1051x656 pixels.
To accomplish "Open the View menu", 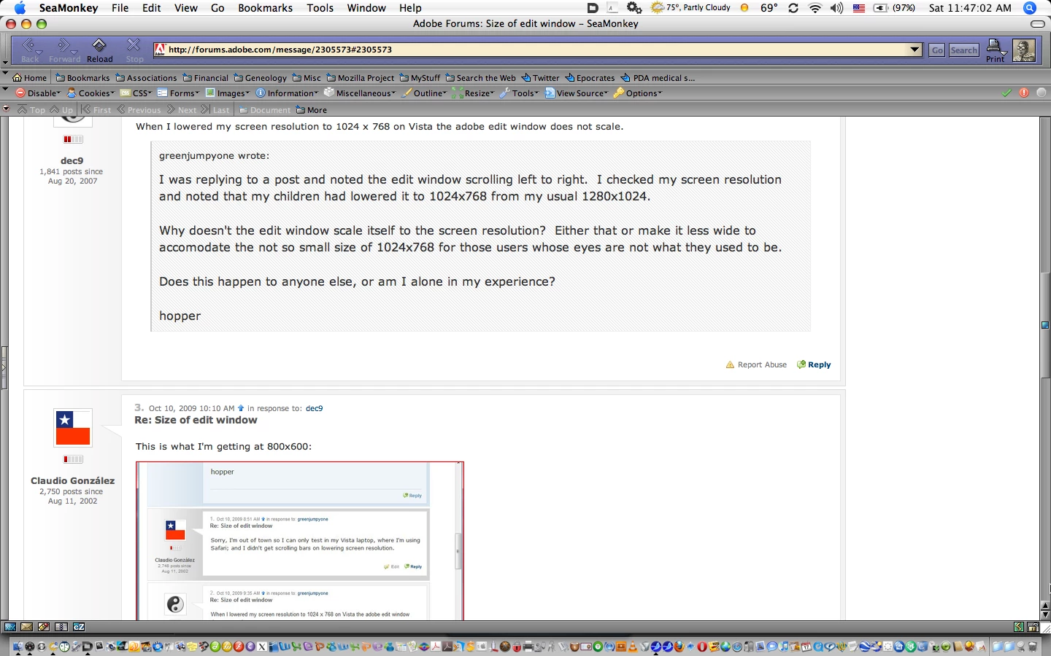I will coord(186,8).
